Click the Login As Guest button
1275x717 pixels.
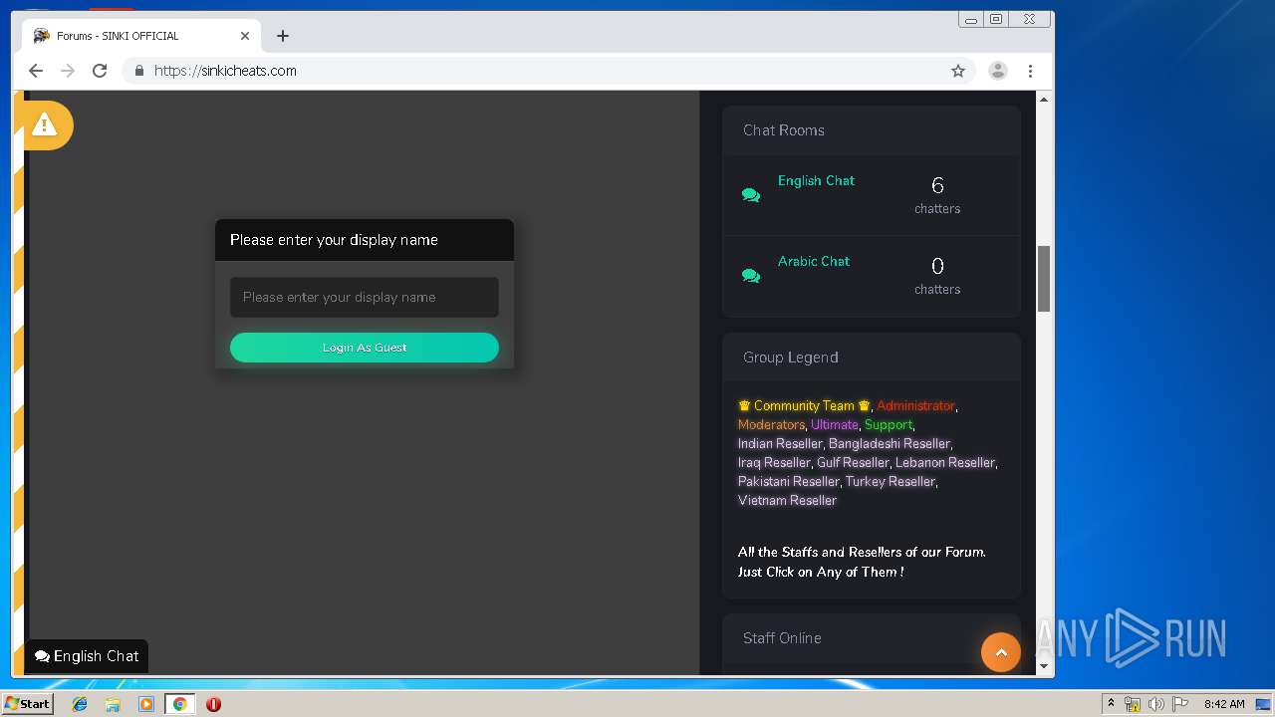(365, 348)
